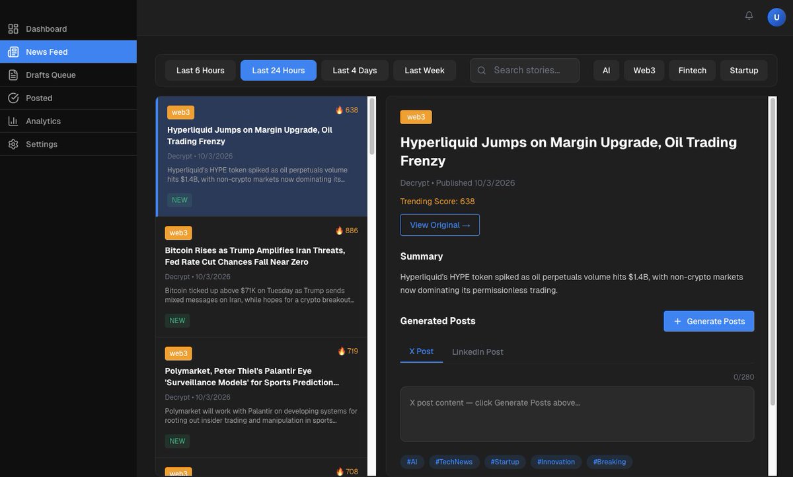Add the #Startup hashtag chip
793x477 pixels.
[505, 462]
